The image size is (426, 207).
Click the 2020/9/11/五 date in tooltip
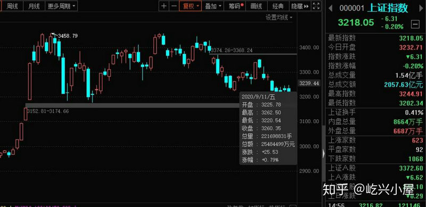(258, 96)
